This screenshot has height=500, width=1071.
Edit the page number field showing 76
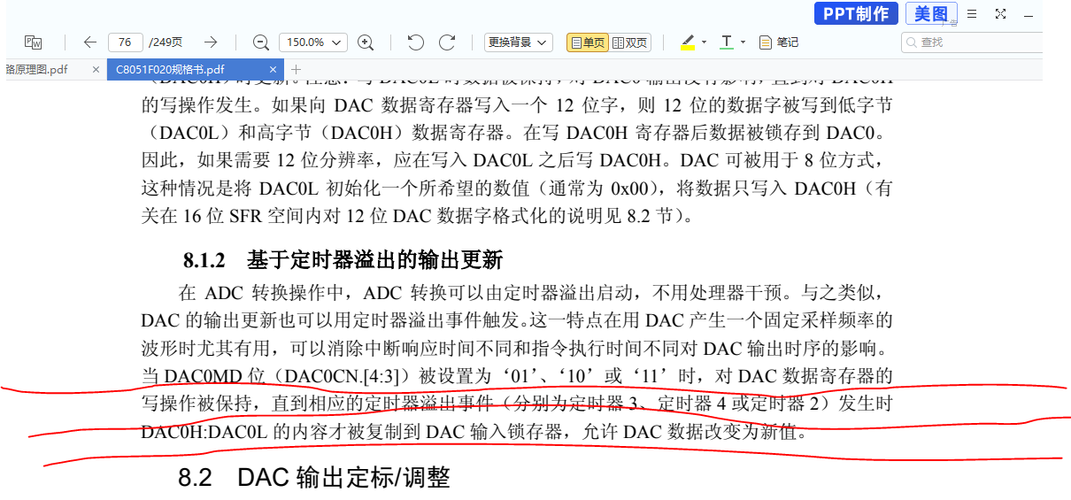[125, 42]
